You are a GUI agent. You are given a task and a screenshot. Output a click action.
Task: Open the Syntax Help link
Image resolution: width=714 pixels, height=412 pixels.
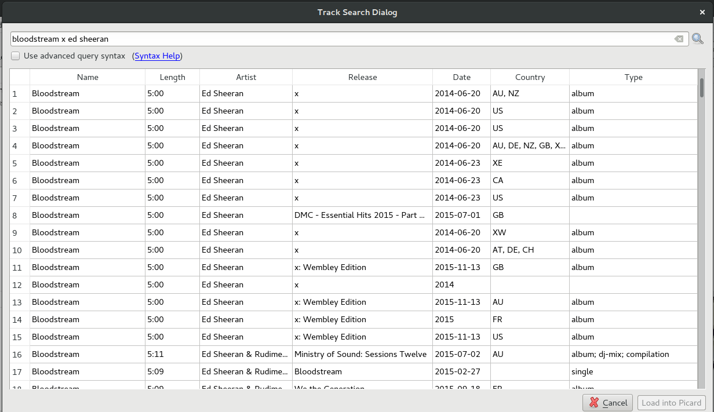pyautogui.click(x=158, y=56)
